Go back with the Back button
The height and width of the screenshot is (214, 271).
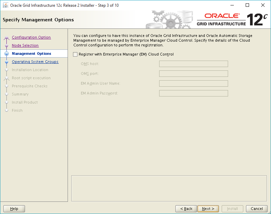pos(186,209)
